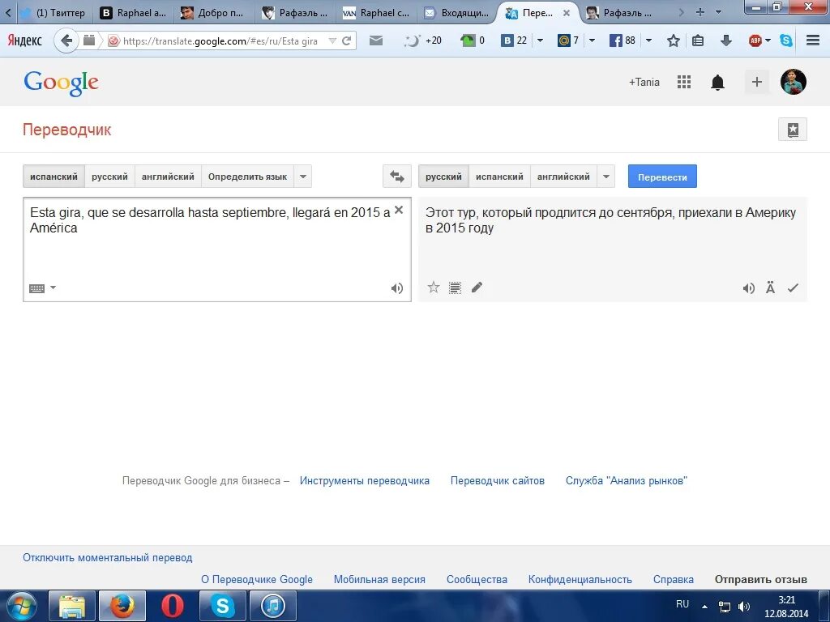Click the swap languages arrows button
The image size is (830, 622).
(x=397, y=177)
